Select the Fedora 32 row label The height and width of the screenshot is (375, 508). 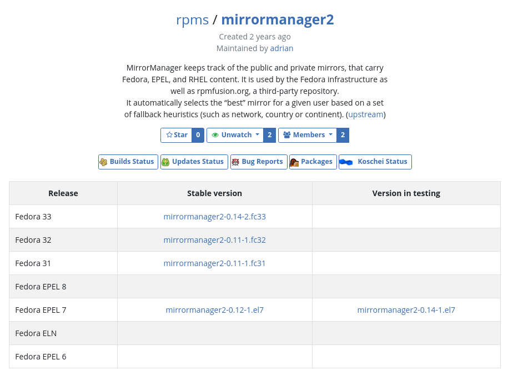33,240
